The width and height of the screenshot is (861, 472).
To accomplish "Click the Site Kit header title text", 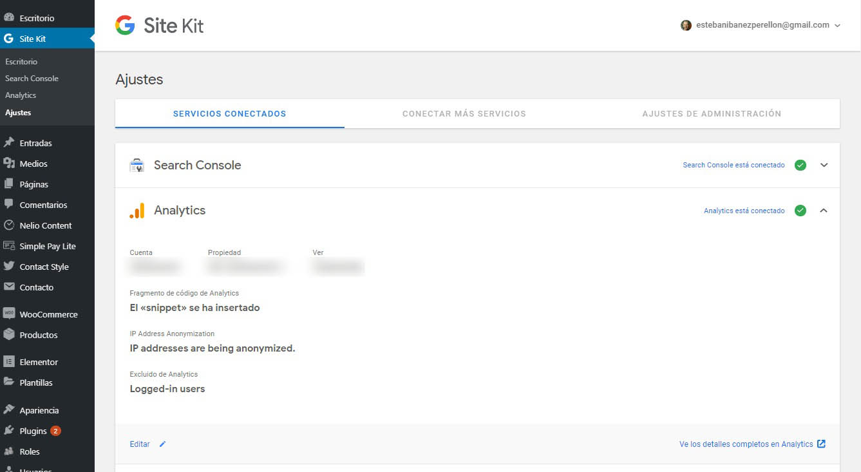I will click(174, 26).
